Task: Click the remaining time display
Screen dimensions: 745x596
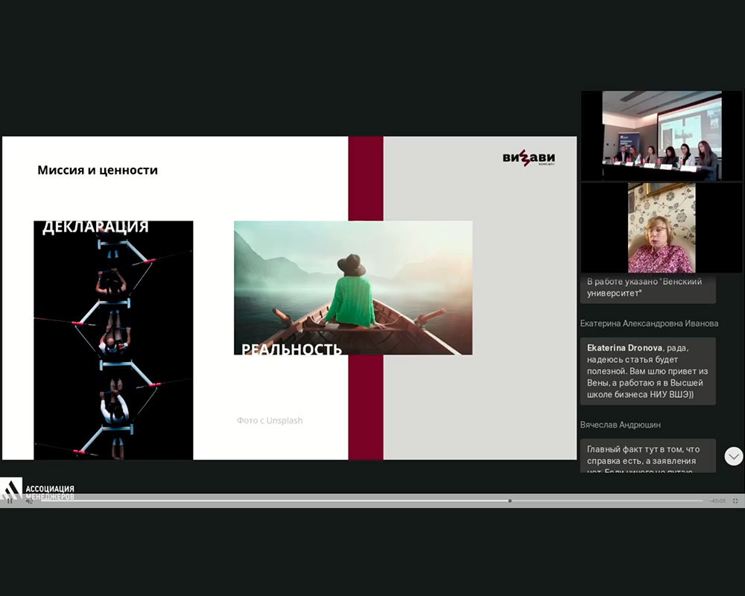Action: pos(717,501)
